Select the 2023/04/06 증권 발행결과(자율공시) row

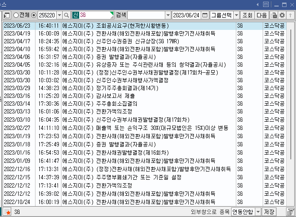145,57
